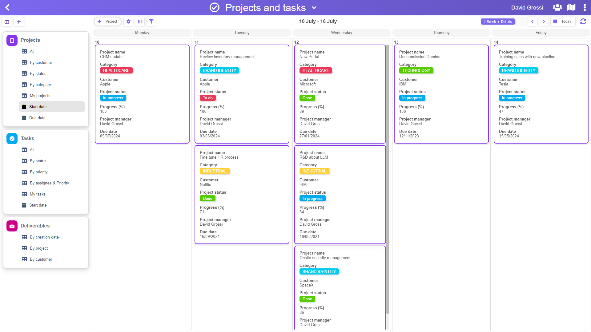Jump to the Today button
Screen dimensions: 591x332
pyautogui.click(x=563, y=22)
